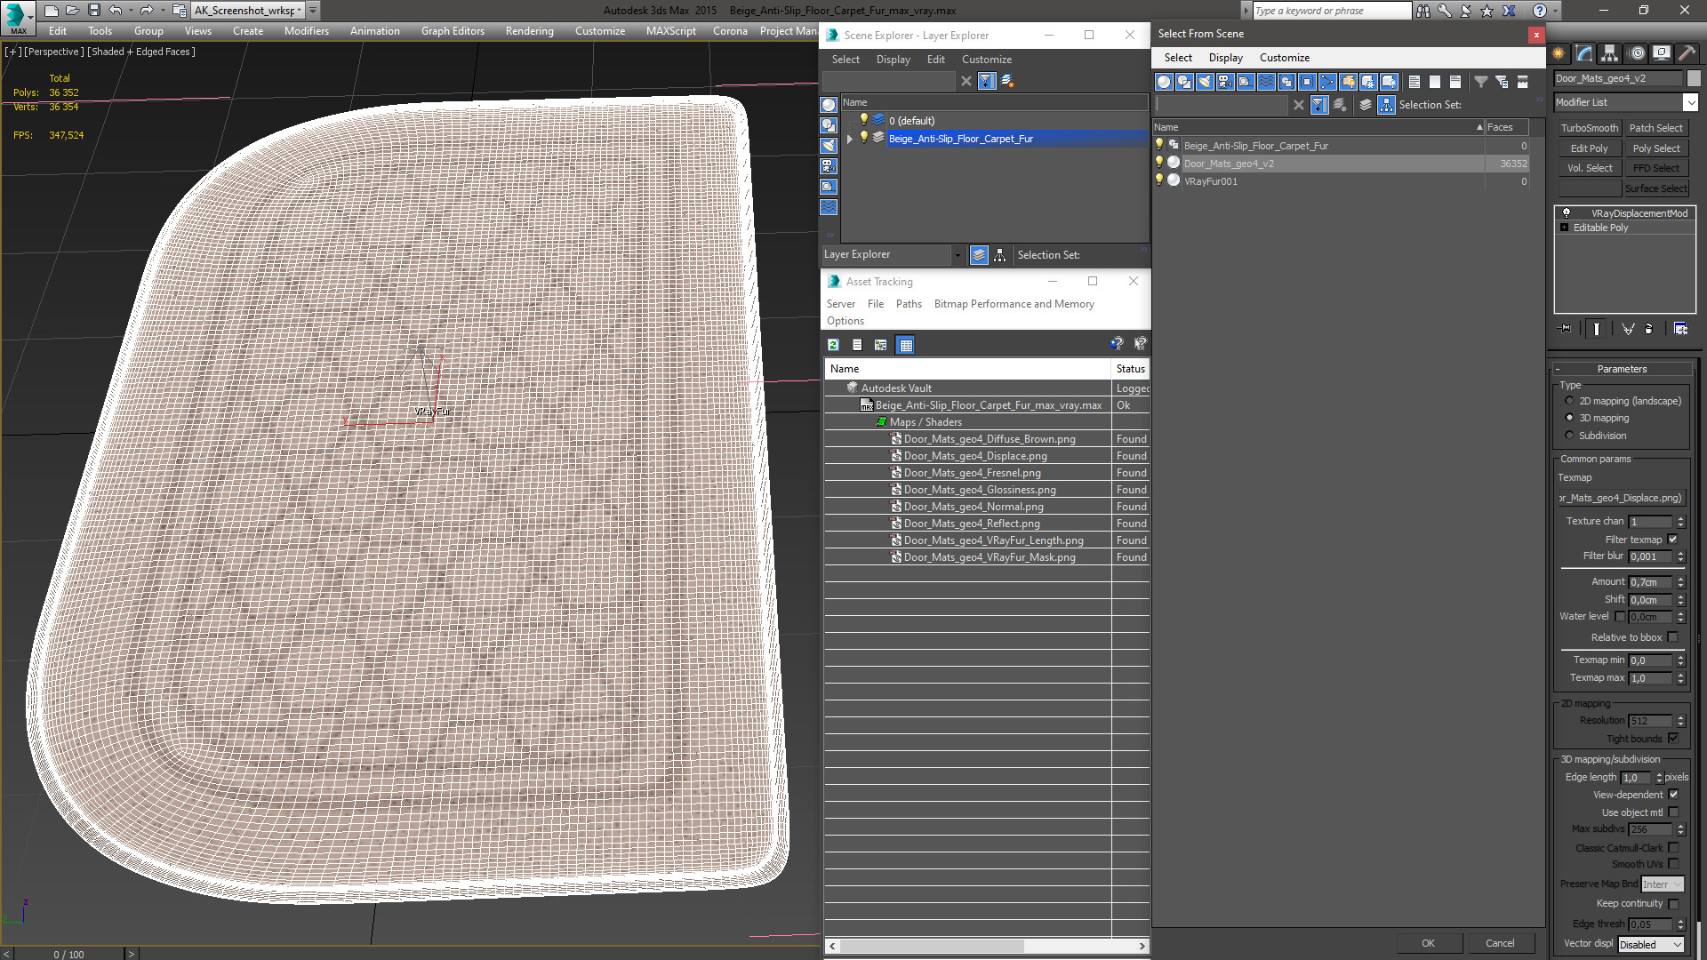The image size is (1707, 960).
Task: Click the Configure Modifier Sets icon
Action: (x=1680, y=329)
